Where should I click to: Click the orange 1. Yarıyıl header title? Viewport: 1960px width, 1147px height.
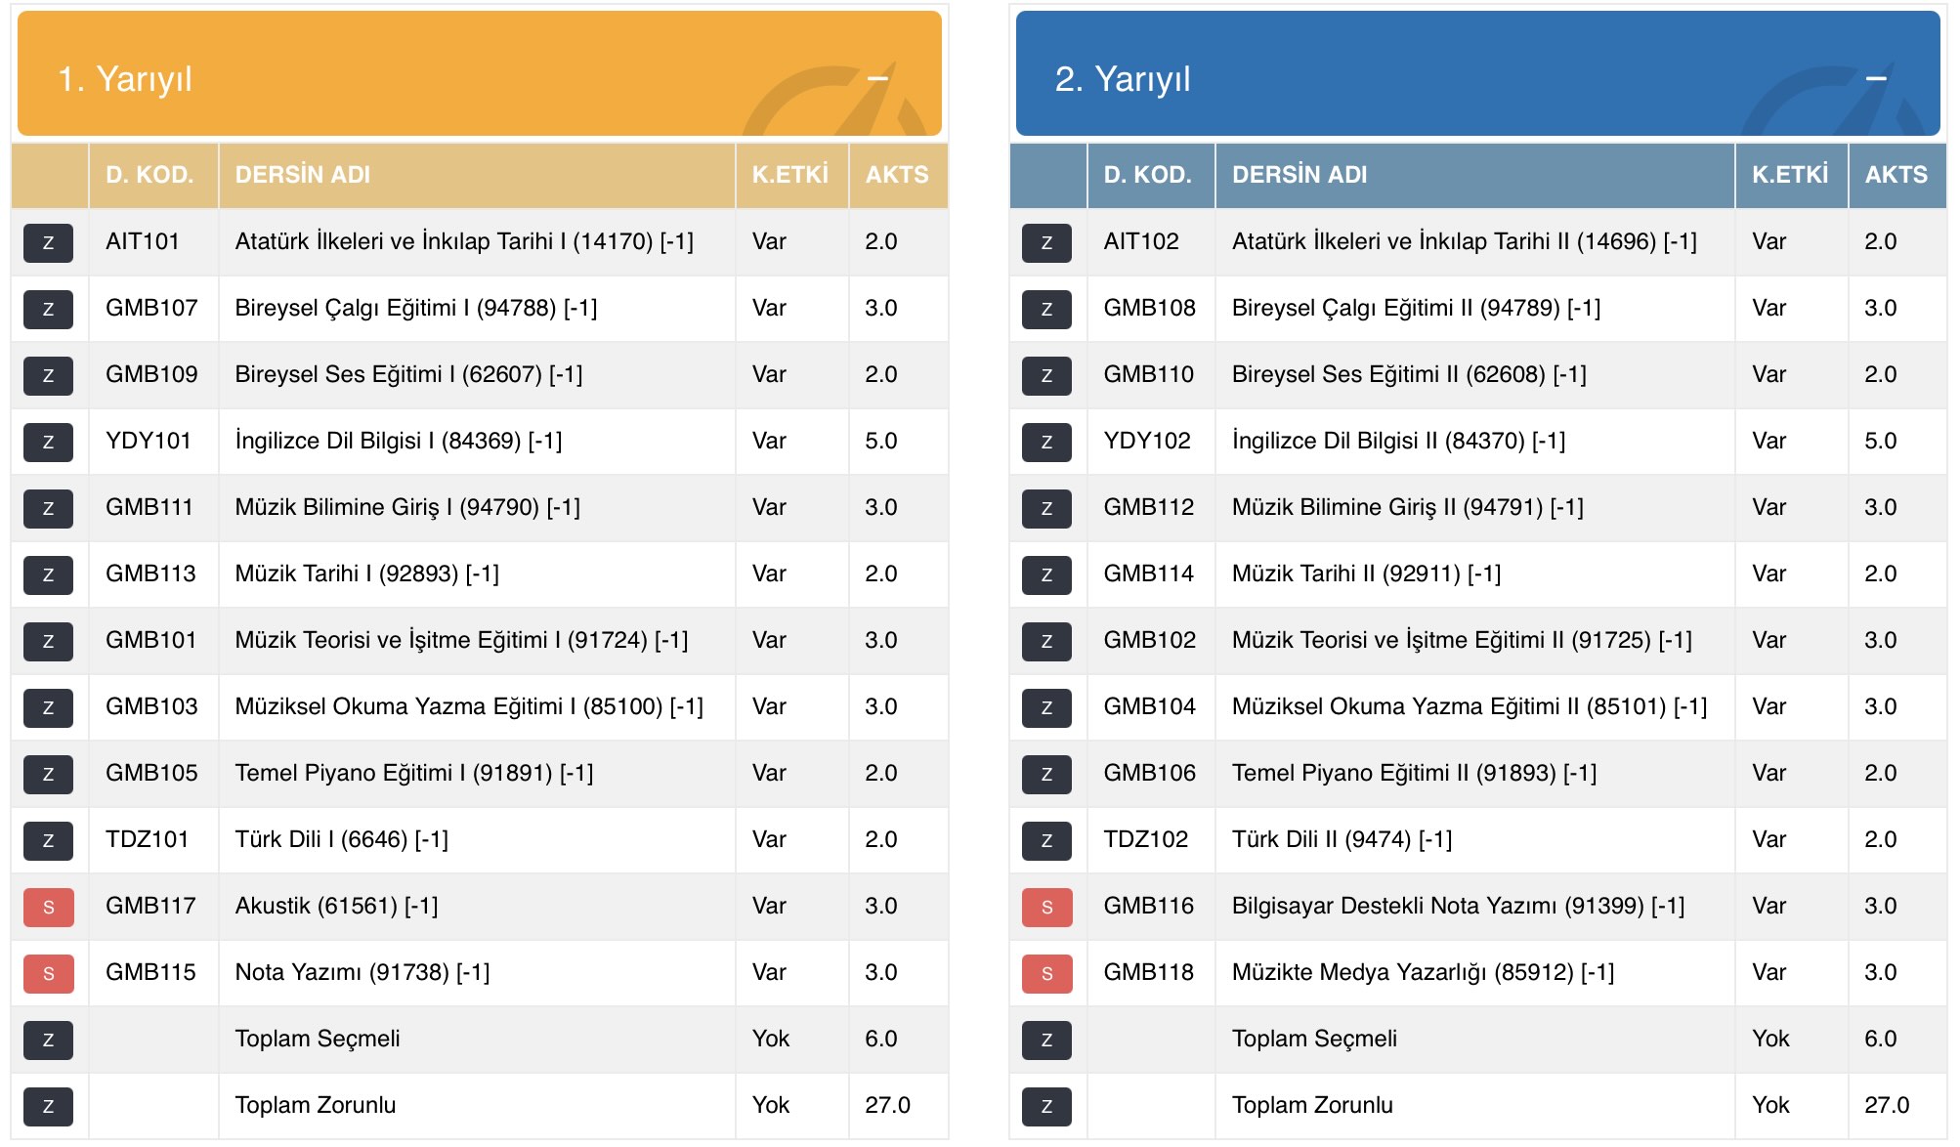point(125,79)
